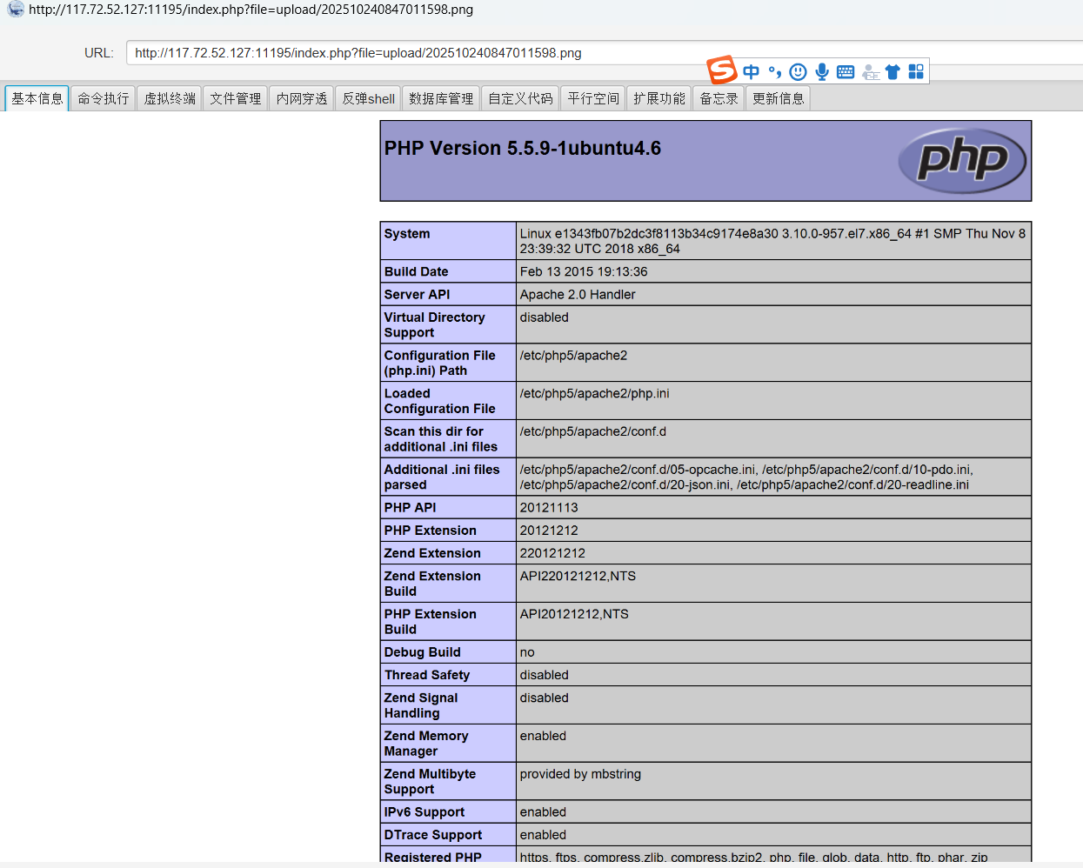Click the PHP API value 20121113
1083x868 pixels.
549,508
